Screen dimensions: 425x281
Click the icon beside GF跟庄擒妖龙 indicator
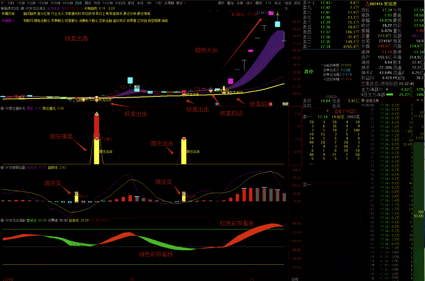(2, 108)
